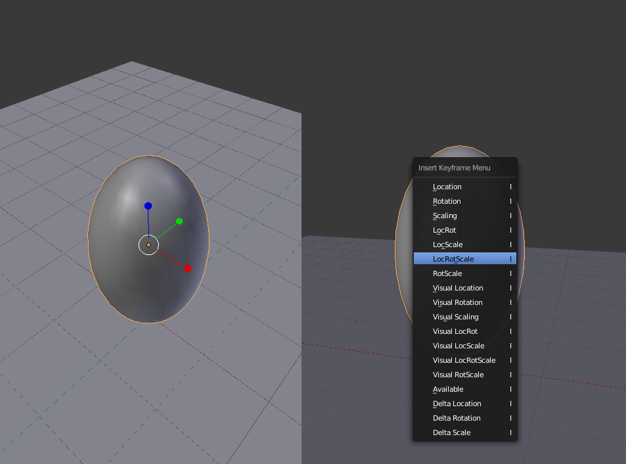Choose Delta Rotation from menu
The width and height of the screenshot is (626, 464).
pyautogui.click(x=457, y=418)
